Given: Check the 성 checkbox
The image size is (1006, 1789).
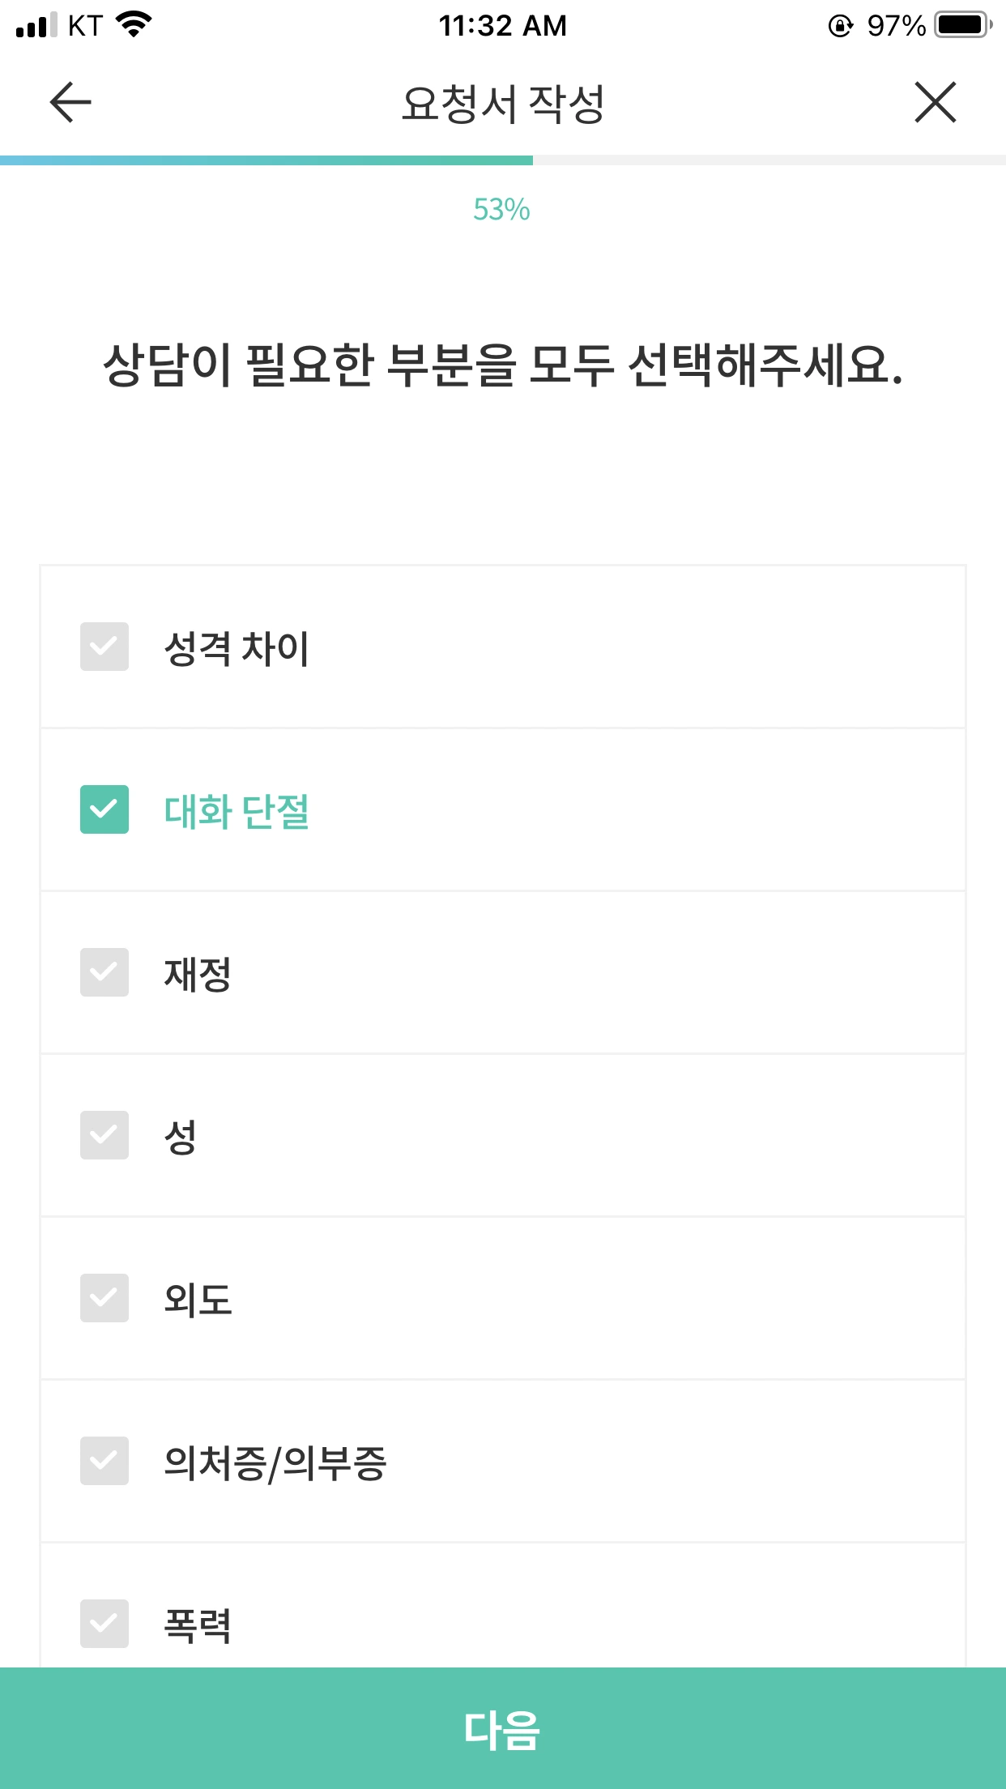Looking at the screenshot, I should pyautogui.click(x=104, y=1135).
